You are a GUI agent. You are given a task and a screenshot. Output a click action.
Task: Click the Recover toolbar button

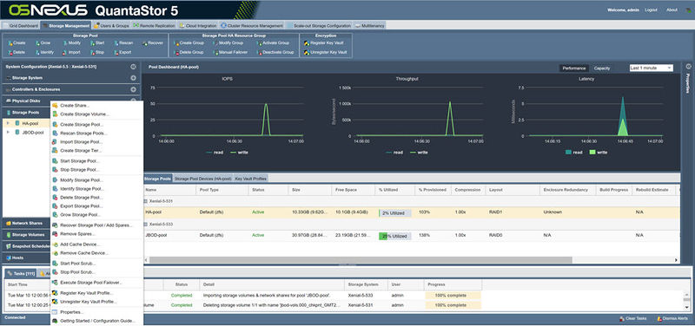(x=153, y=42)
